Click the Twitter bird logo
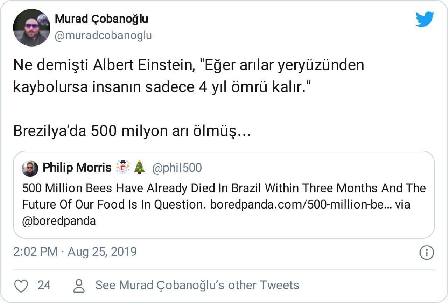 click(425, 19)
